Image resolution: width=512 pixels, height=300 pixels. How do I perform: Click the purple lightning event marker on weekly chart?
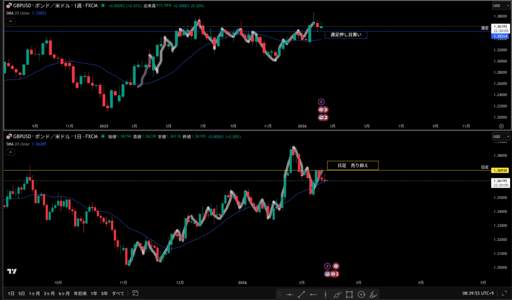pos(321,101)
